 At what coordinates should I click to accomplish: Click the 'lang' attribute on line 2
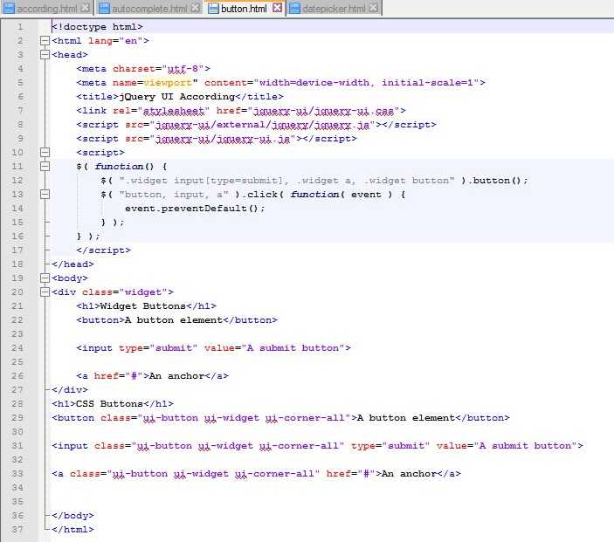coord(100,41)
